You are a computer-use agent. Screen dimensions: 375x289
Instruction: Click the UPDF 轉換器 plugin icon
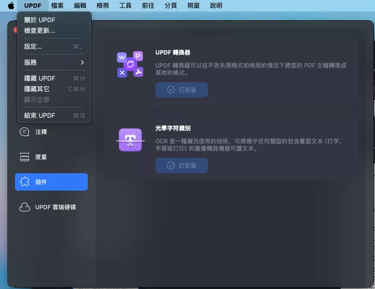click(130, 64)
